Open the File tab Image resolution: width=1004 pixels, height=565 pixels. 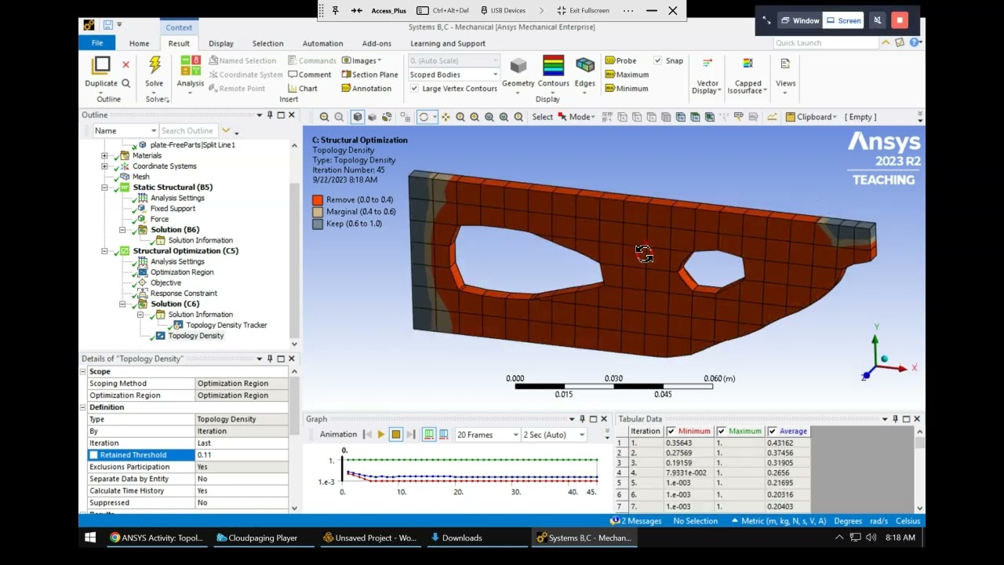coord(97,43)
